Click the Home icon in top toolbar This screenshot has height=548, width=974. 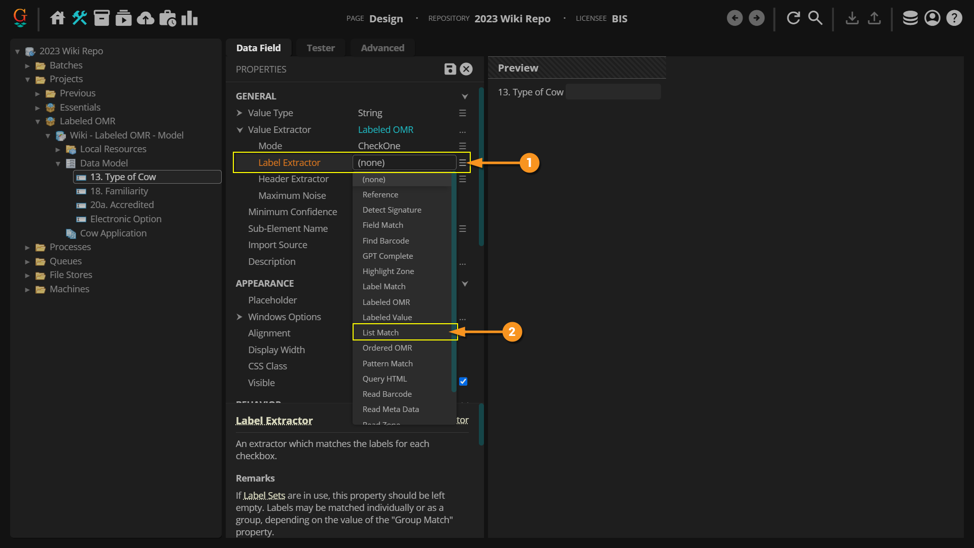[x=57, y=18]
